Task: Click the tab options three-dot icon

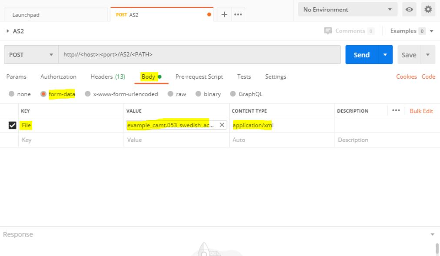Action: coord(238,14)
